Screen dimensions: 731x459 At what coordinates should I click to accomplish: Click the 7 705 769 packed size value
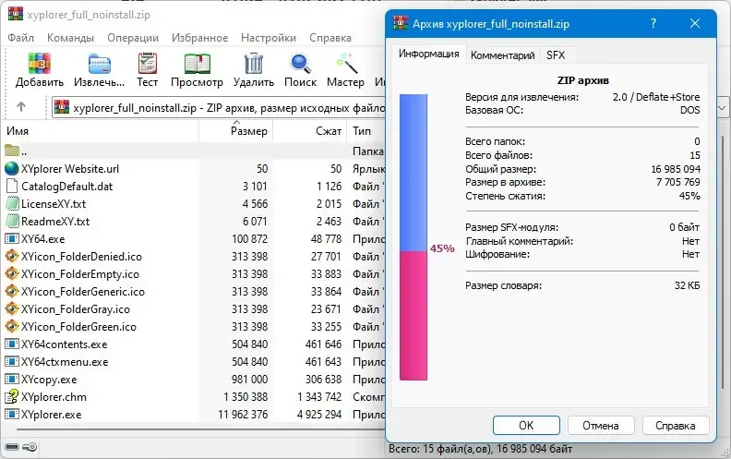pos(677,182)
